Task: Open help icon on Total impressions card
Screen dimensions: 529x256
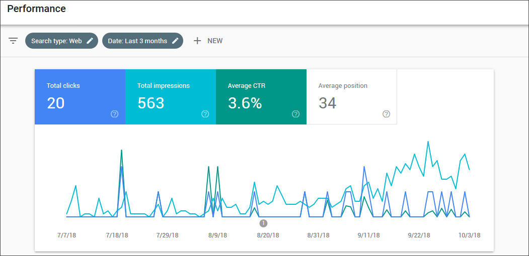Action: (x=205, y=114)
